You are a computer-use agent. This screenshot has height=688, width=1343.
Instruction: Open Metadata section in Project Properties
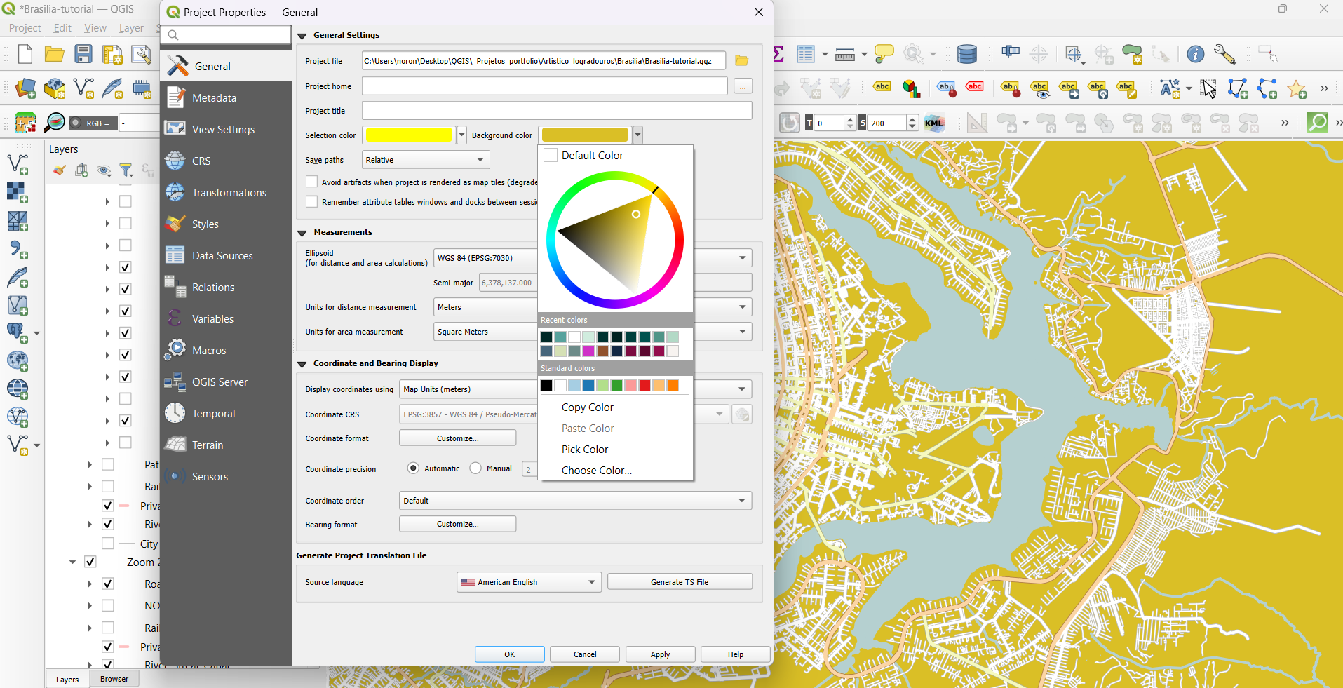pyautogui.click(x=226, y=97)
